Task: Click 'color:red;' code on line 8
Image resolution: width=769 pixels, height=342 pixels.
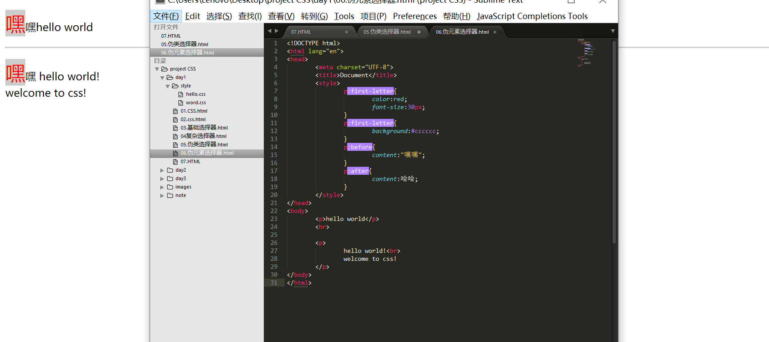Action: tap(389, 99)
